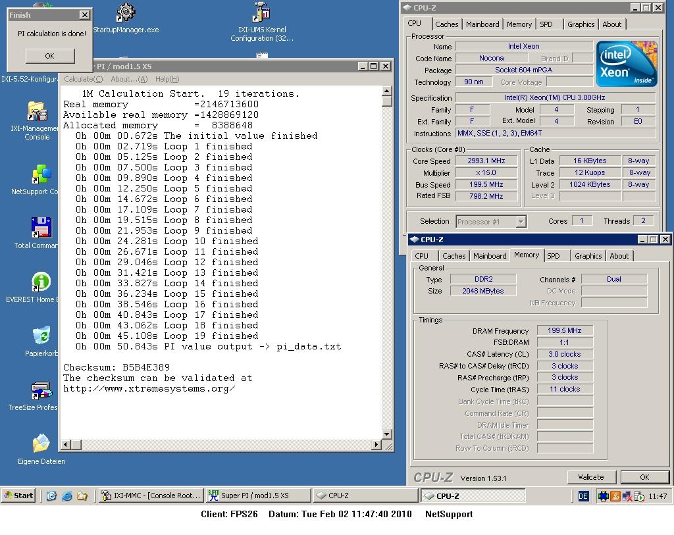The width and height of the screenshot is (674, 535).
Task: Launch the NetSupport desktop icon
Action: point(41,175)
